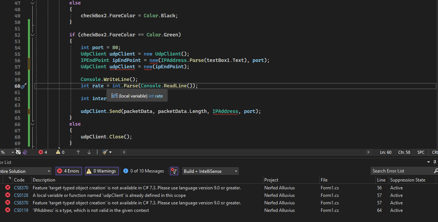Sort errors by the File column header
This screenshot has height=222, width=438.
[x=324, y=180]
